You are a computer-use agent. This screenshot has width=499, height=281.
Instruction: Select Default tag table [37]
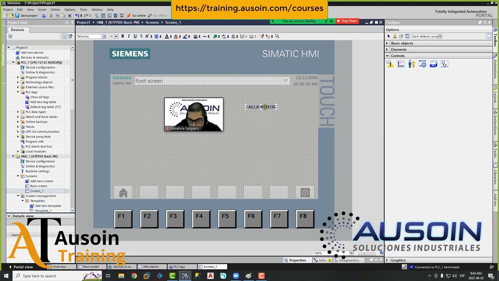(x=45, y=107)
